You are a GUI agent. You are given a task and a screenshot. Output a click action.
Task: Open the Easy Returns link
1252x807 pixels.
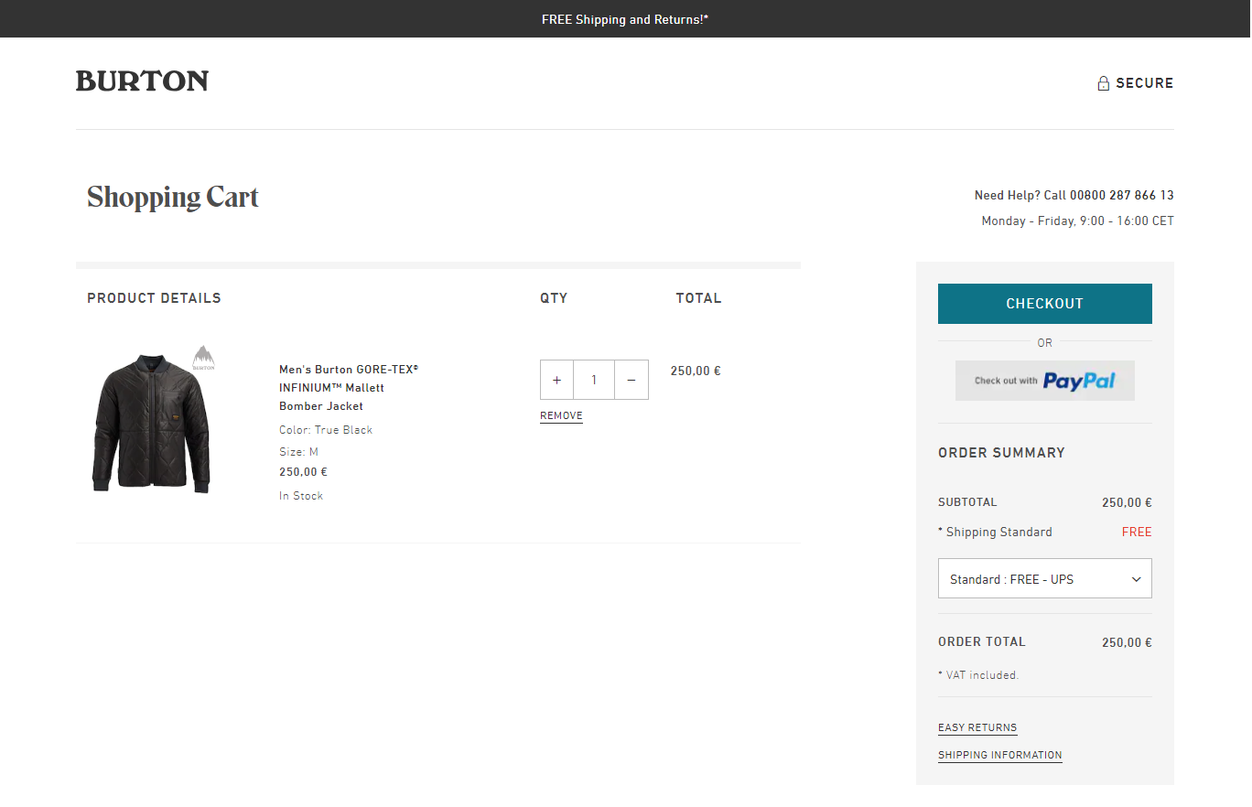[x=977, y=727]
